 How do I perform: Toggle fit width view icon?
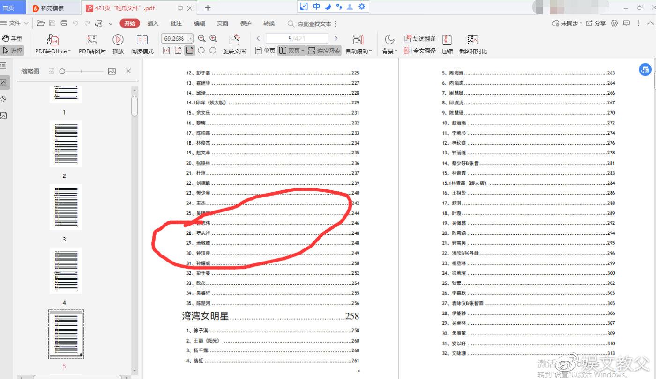[190, 51]
